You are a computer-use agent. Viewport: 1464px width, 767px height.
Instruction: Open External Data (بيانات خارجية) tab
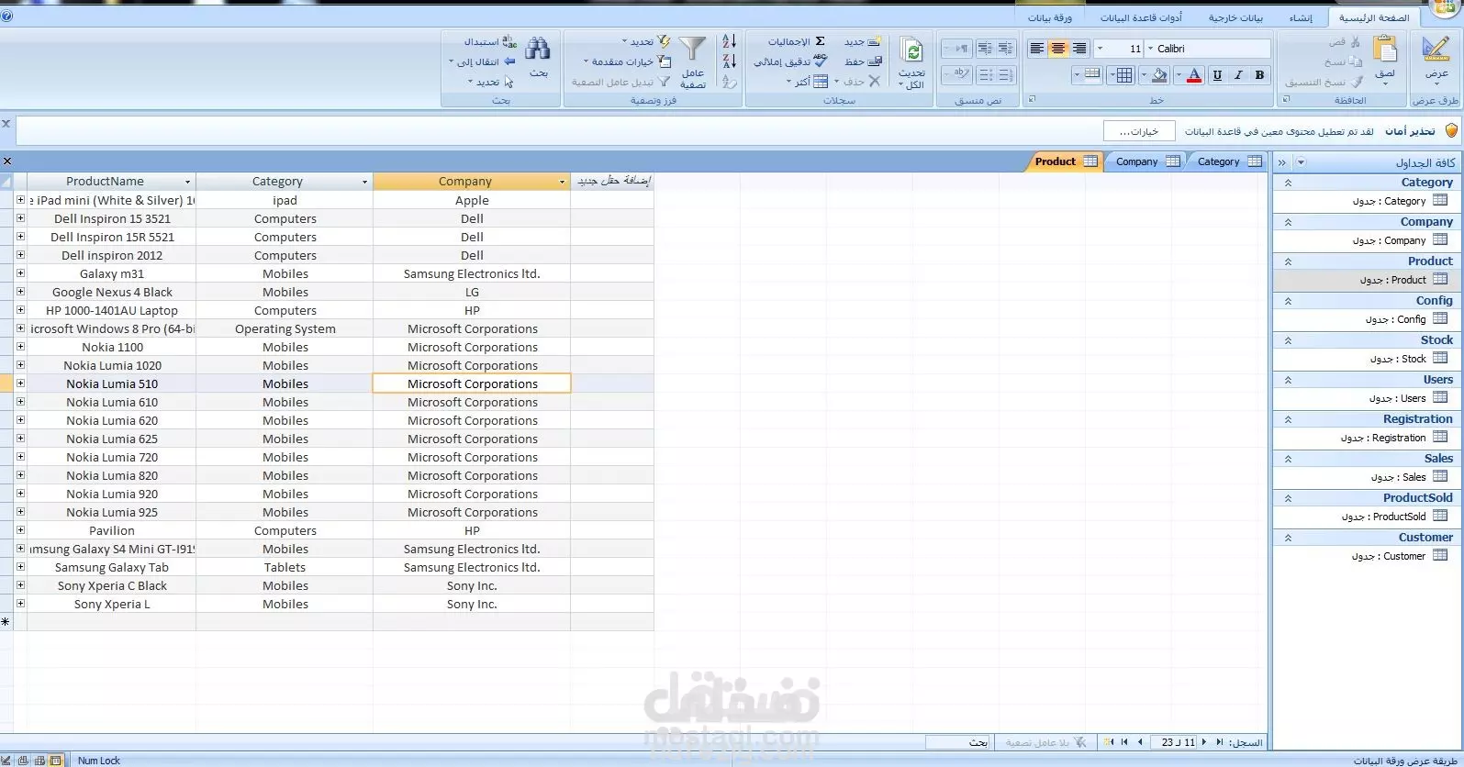click(x=1235, y=17)
